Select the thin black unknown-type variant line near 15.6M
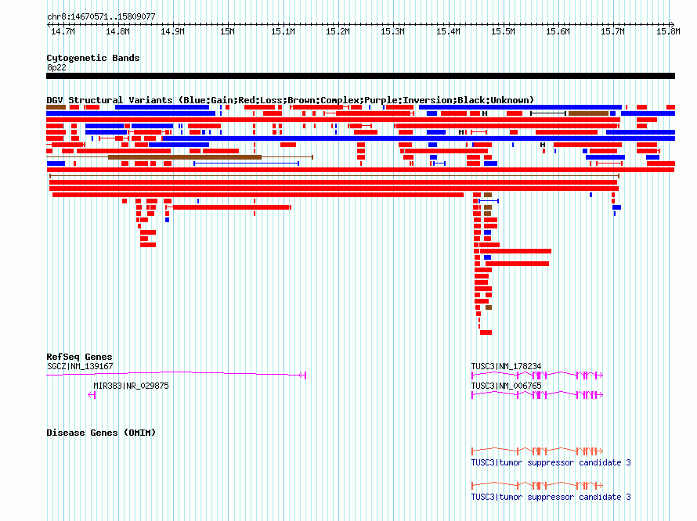This screenshot has height=521, width=697. coord(548,113)
